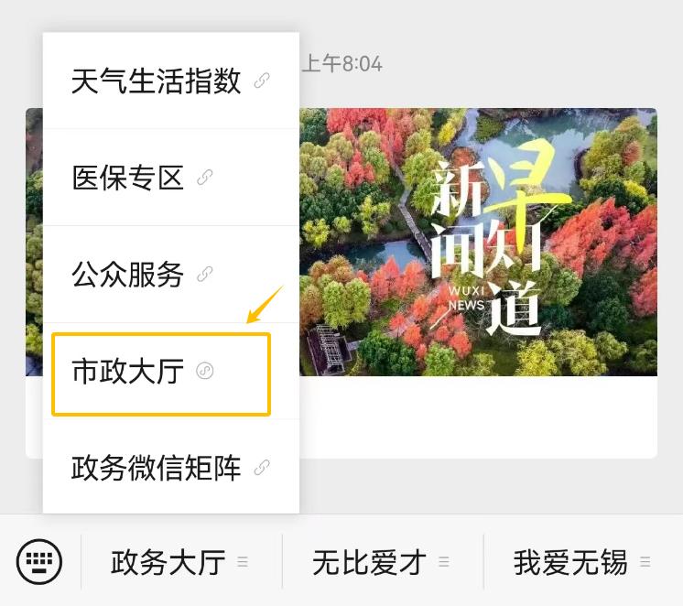Click link icon beside 公众服务

pos(205,275)
